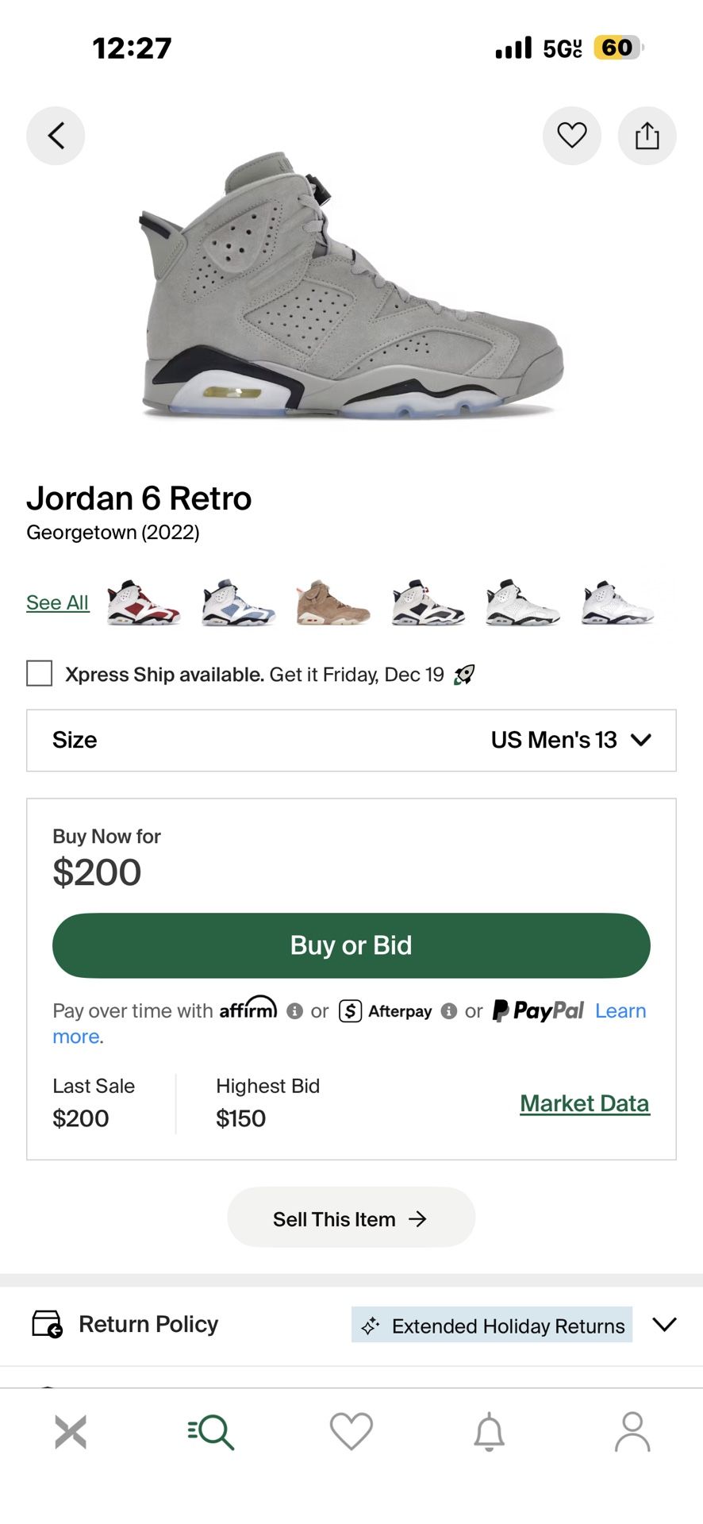This screenshot has height=1524, width=703.
Task: Go to the search tab
Action: [211, 1432]
